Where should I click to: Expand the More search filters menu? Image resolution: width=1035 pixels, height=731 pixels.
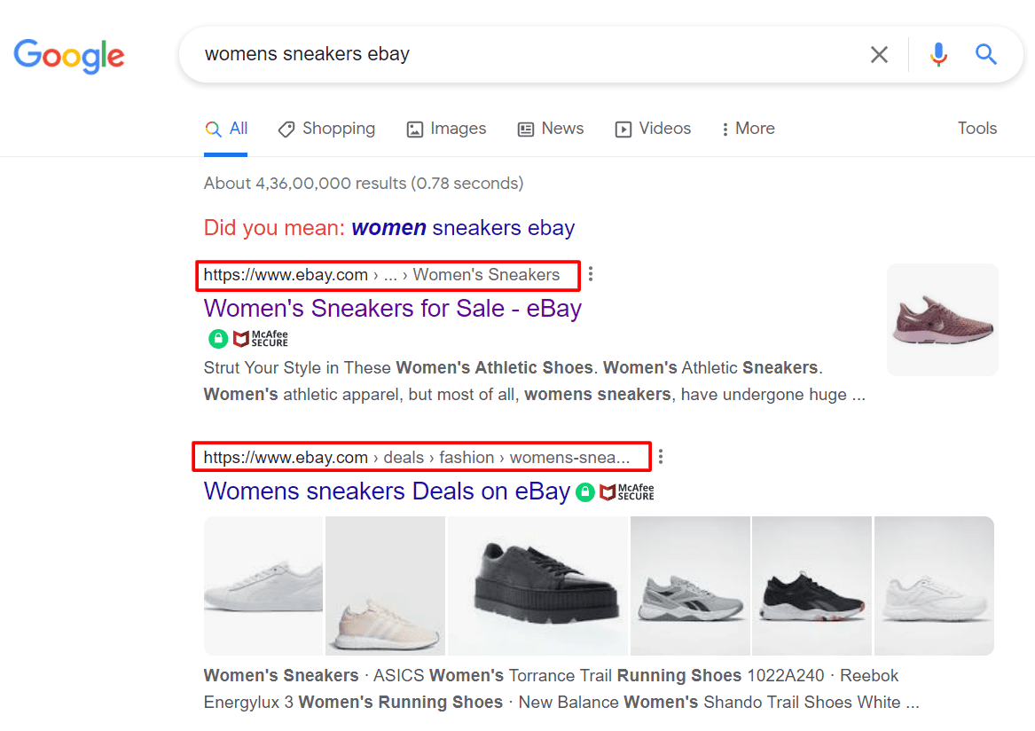coord(748,129)
